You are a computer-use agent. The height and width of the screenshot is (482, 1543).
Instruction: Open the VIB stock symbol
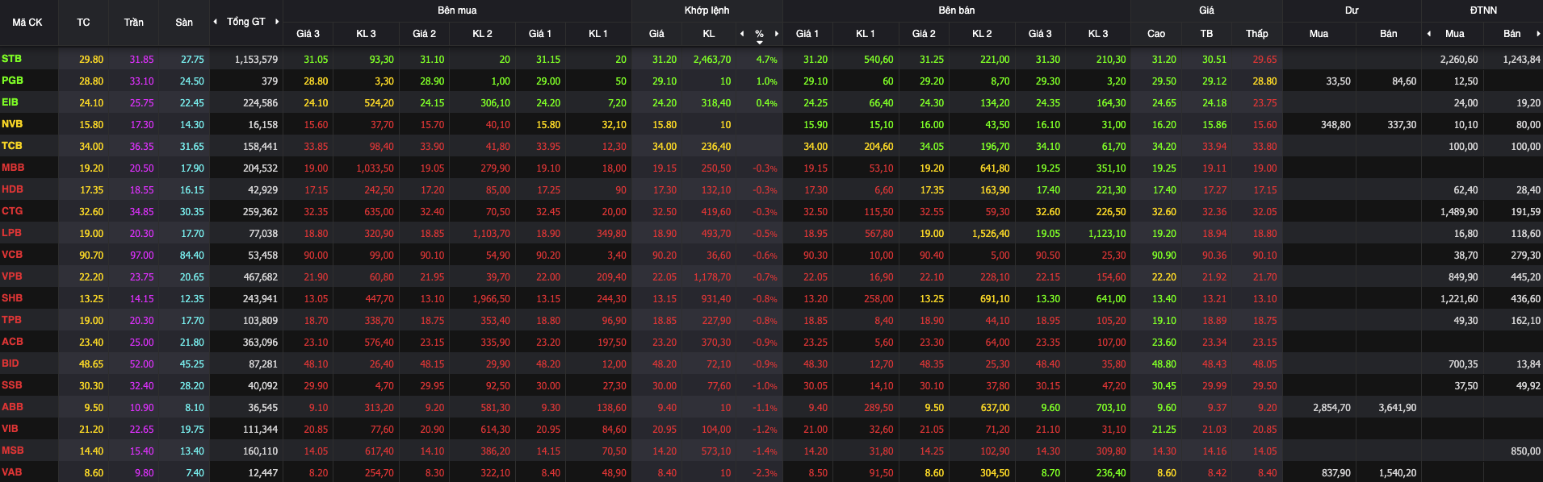click(x=10, y=429)
